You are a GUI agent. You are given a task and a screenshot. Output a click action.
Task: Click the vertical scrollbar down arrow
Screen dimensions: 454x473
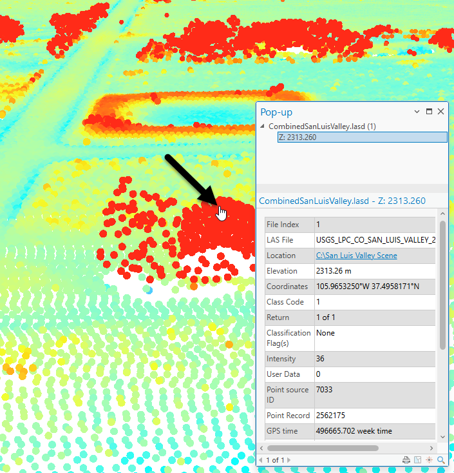pyautogui.click(x=442, y=437)
